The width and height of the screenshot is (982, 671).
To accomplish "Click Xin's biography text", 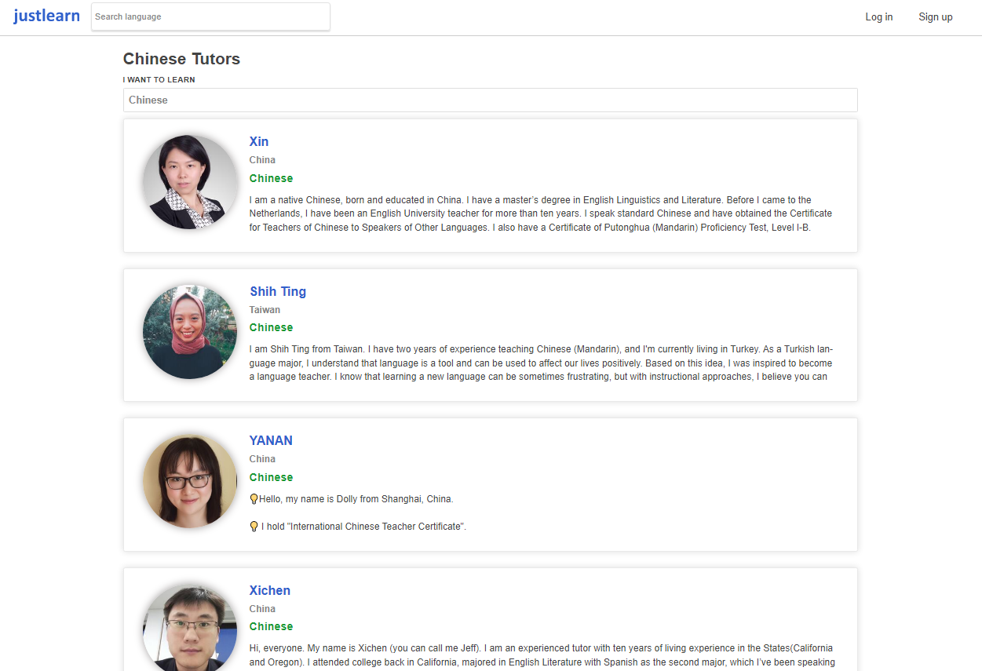I will point(540,213).
